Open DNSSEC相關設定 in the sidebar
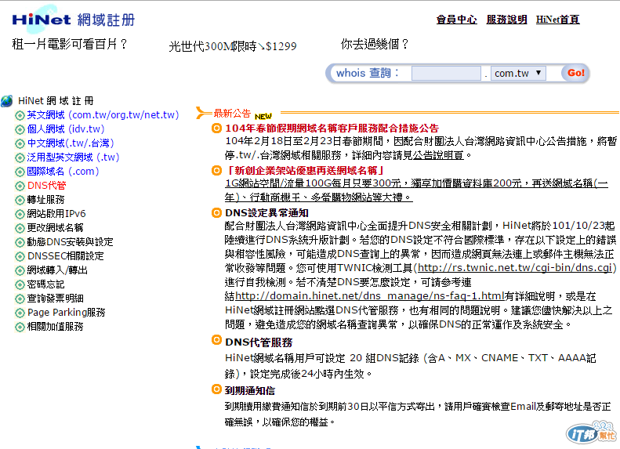The image size is (620, 449). click(x=65, y=256)
